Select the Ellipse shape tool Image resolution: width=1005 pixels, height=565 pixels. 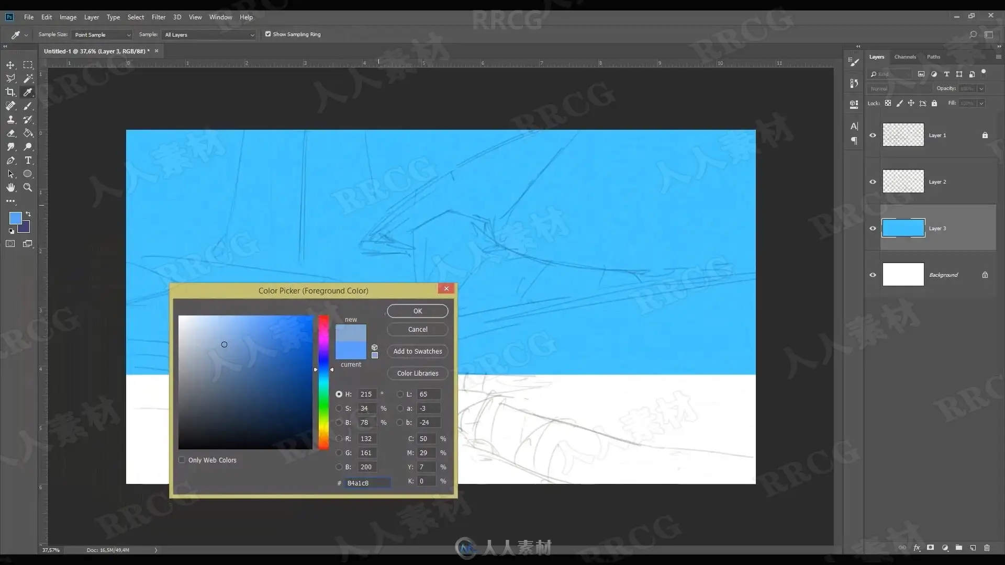(x=28, y=174)
